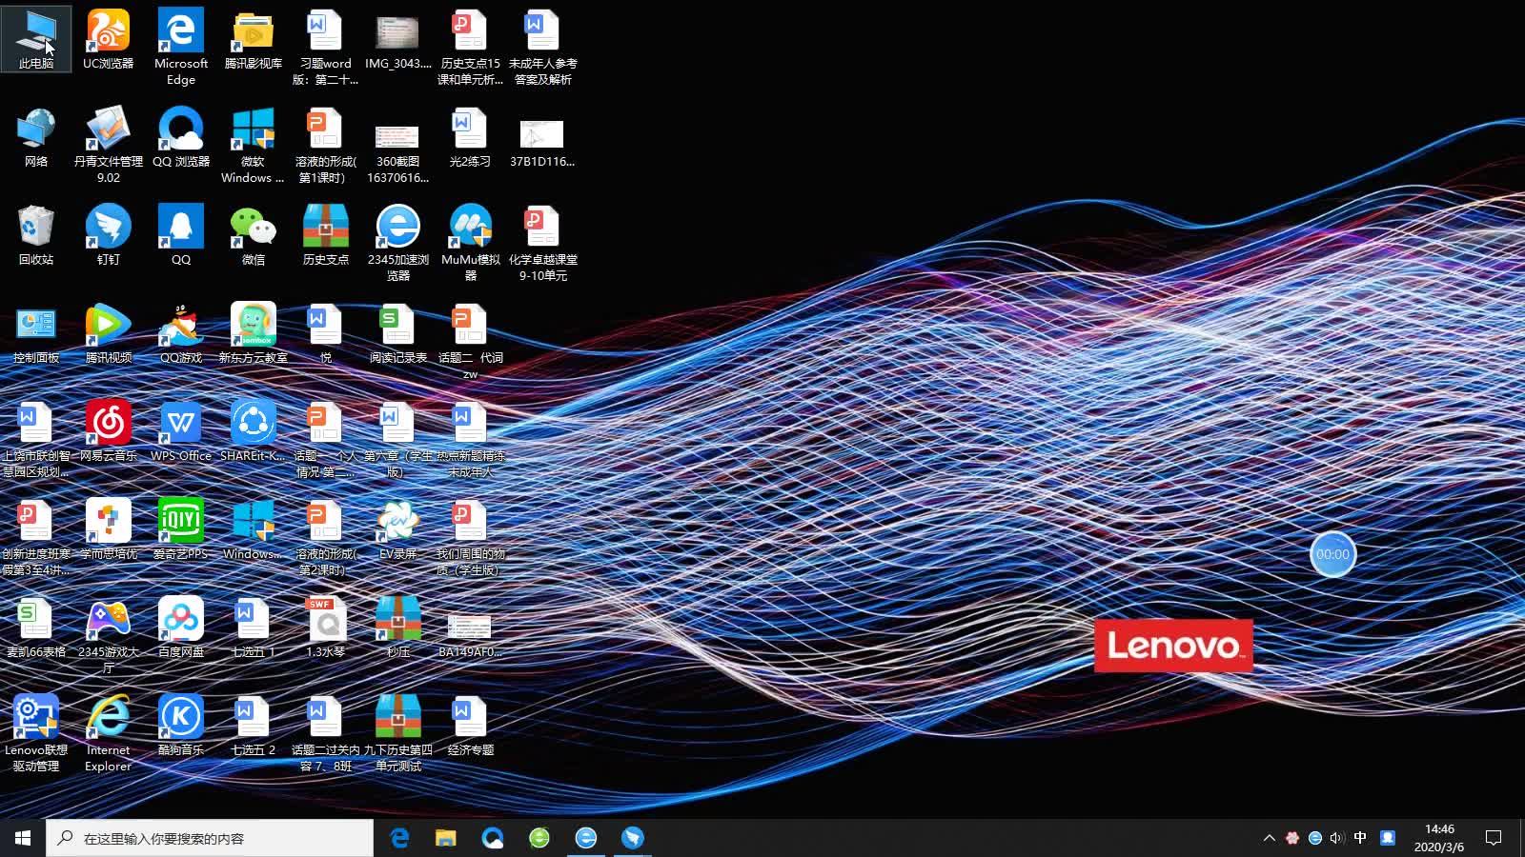Screen dimensions: 1525x857
Task: Select the 1.3水琴 SWF file
Action: 326,628
